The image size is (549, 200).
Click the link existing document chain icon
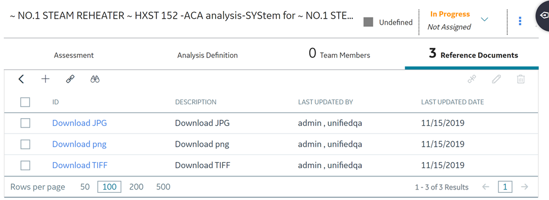70,79
